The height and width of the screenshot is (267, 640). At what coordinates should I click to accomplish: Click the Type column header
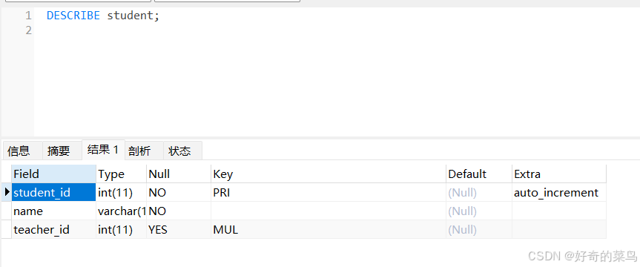(121, 174)
